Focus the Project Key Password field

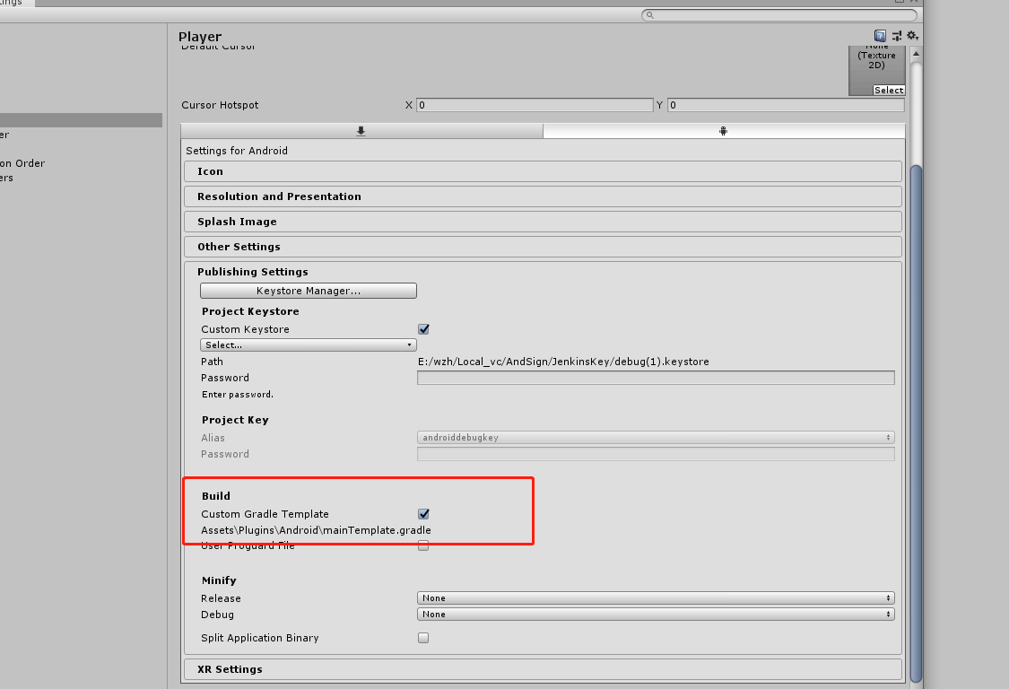[656, 454]
